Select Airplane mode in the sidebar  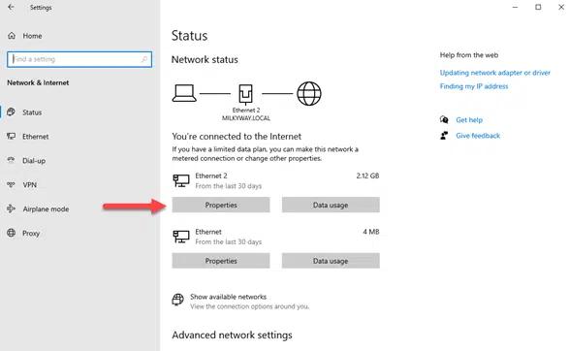pyautogui.click(x=46, y=208)
